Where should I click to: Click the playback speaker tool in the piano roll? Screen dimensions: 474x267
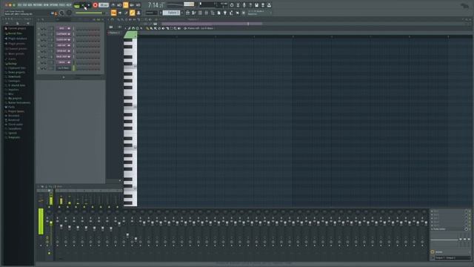coord(179,28)
